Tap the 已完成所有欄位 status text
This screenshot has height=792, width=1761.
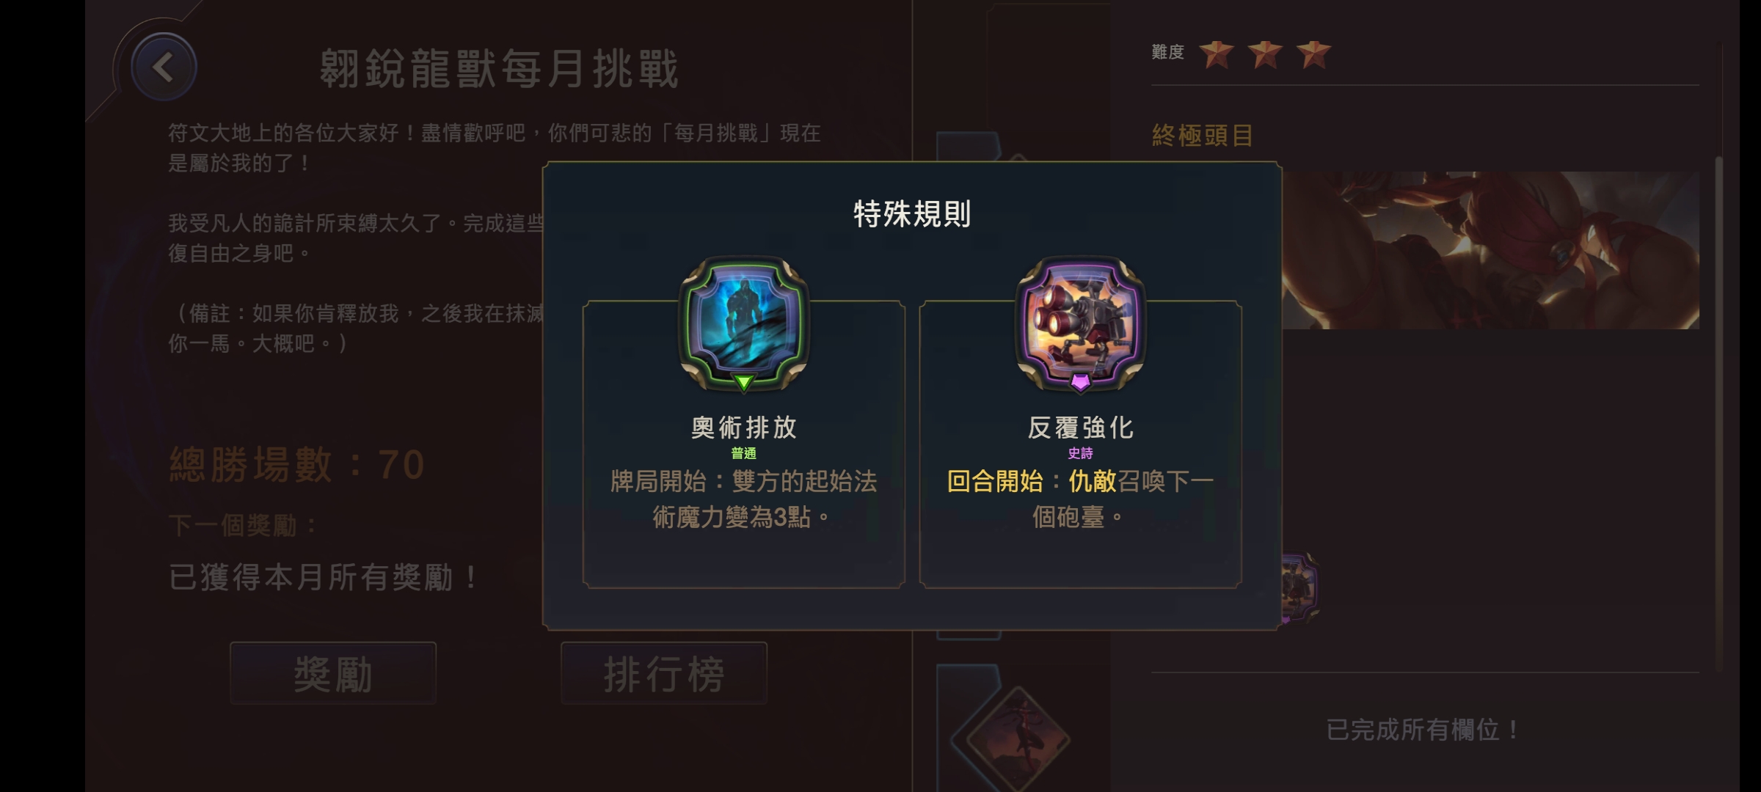1423,730
